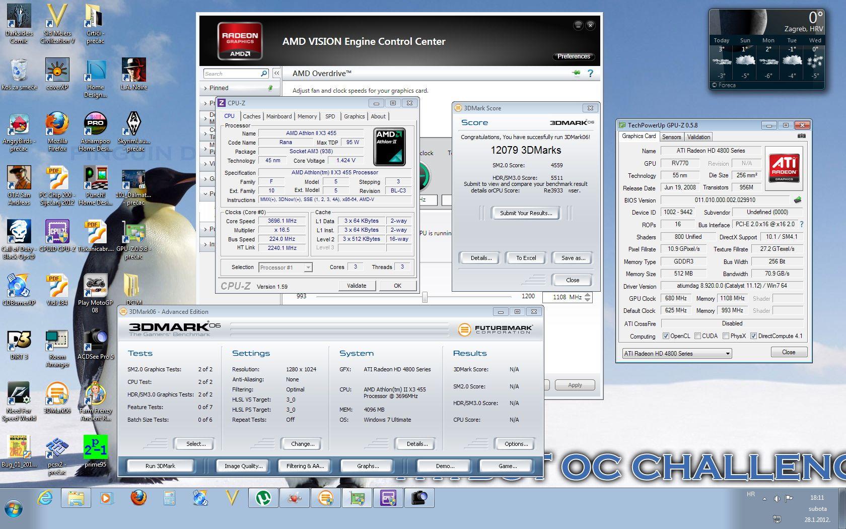Click Filtering & AA... button in 3DMark06
This screenshot has height=529, width=846.
coord(305,466)
